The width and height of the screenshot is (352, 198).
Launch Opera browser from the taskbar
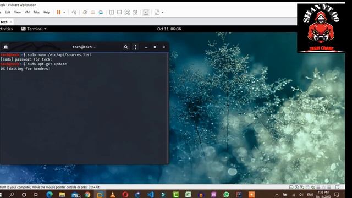click(x=125, y=194)
